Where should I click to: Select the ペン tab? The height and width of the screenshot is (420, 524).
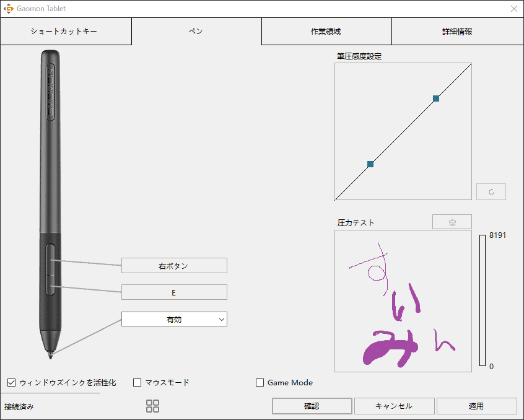(196, 32)
